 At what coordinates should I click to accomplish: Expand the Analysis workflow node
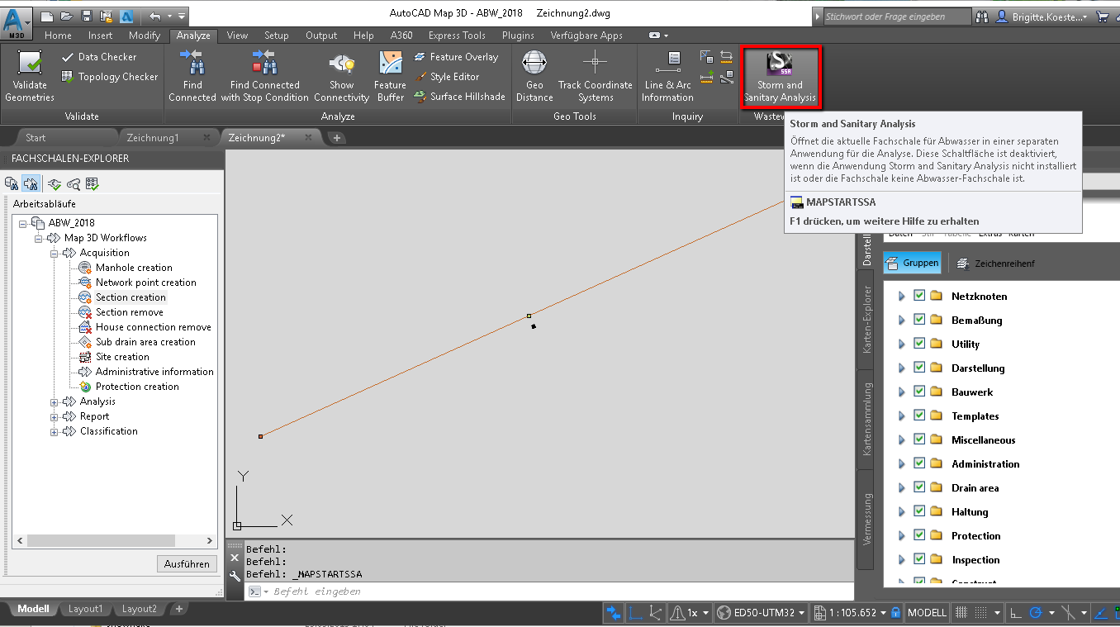pos(55,401)
